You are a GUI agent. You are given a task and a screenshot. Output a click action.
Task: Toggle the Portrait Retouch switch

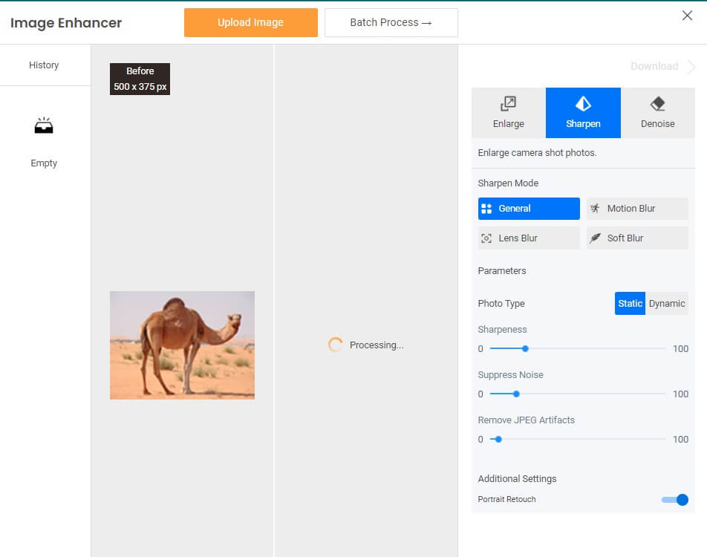tap(675, 500)
